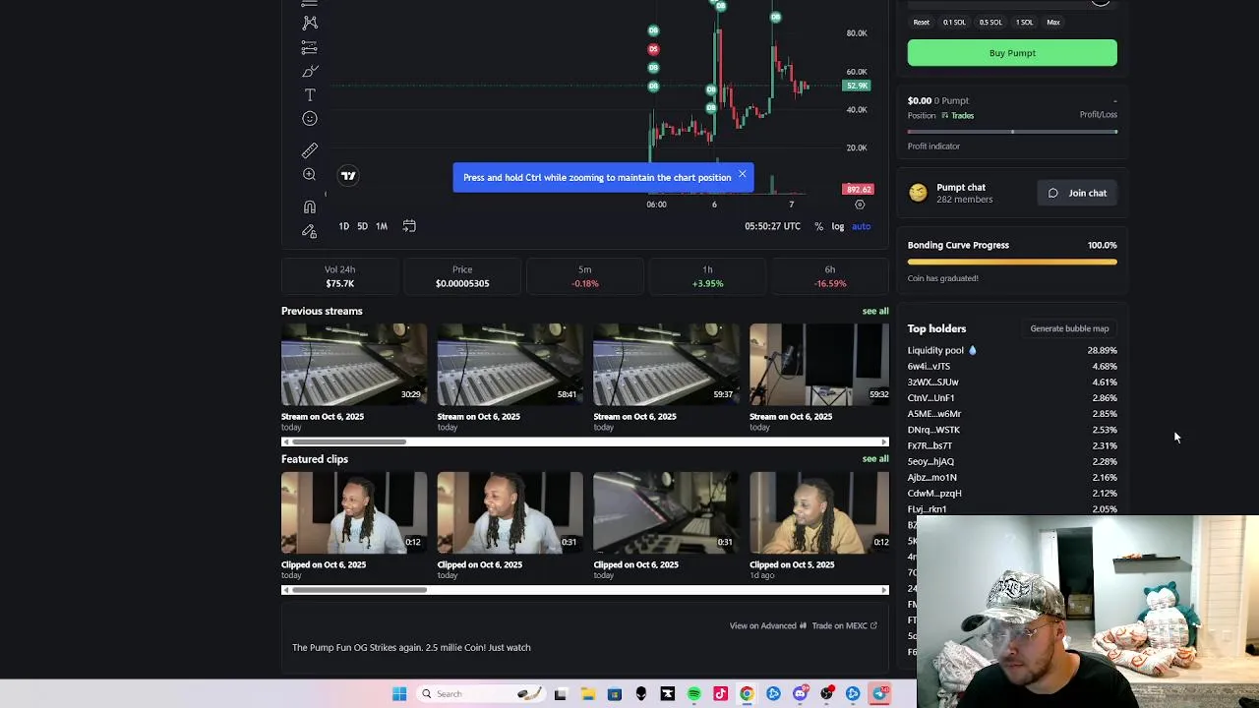This screenshot has width=1259, height=708.
Task: Open Trade on MEXC link
Action: click(x=844, y=625)
